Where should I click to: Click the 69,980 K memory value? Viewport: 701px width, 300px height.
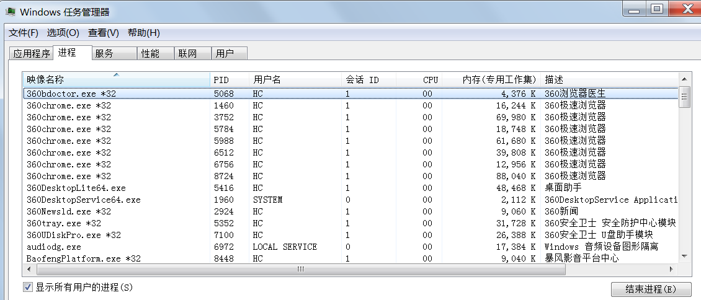[516, 117]
